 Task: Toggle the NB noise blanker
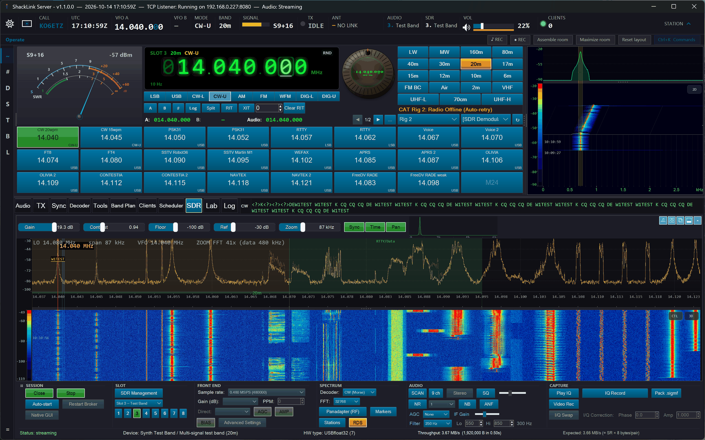[467, 404]
